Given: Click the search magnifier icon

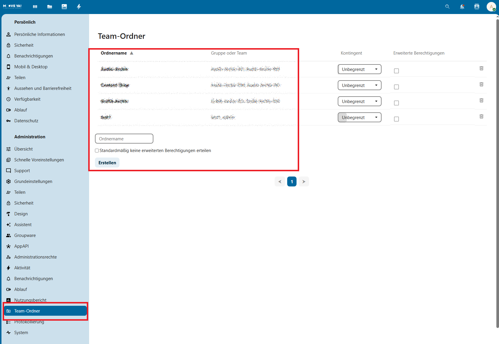Looking at the screenshot, I should point(447,7).
